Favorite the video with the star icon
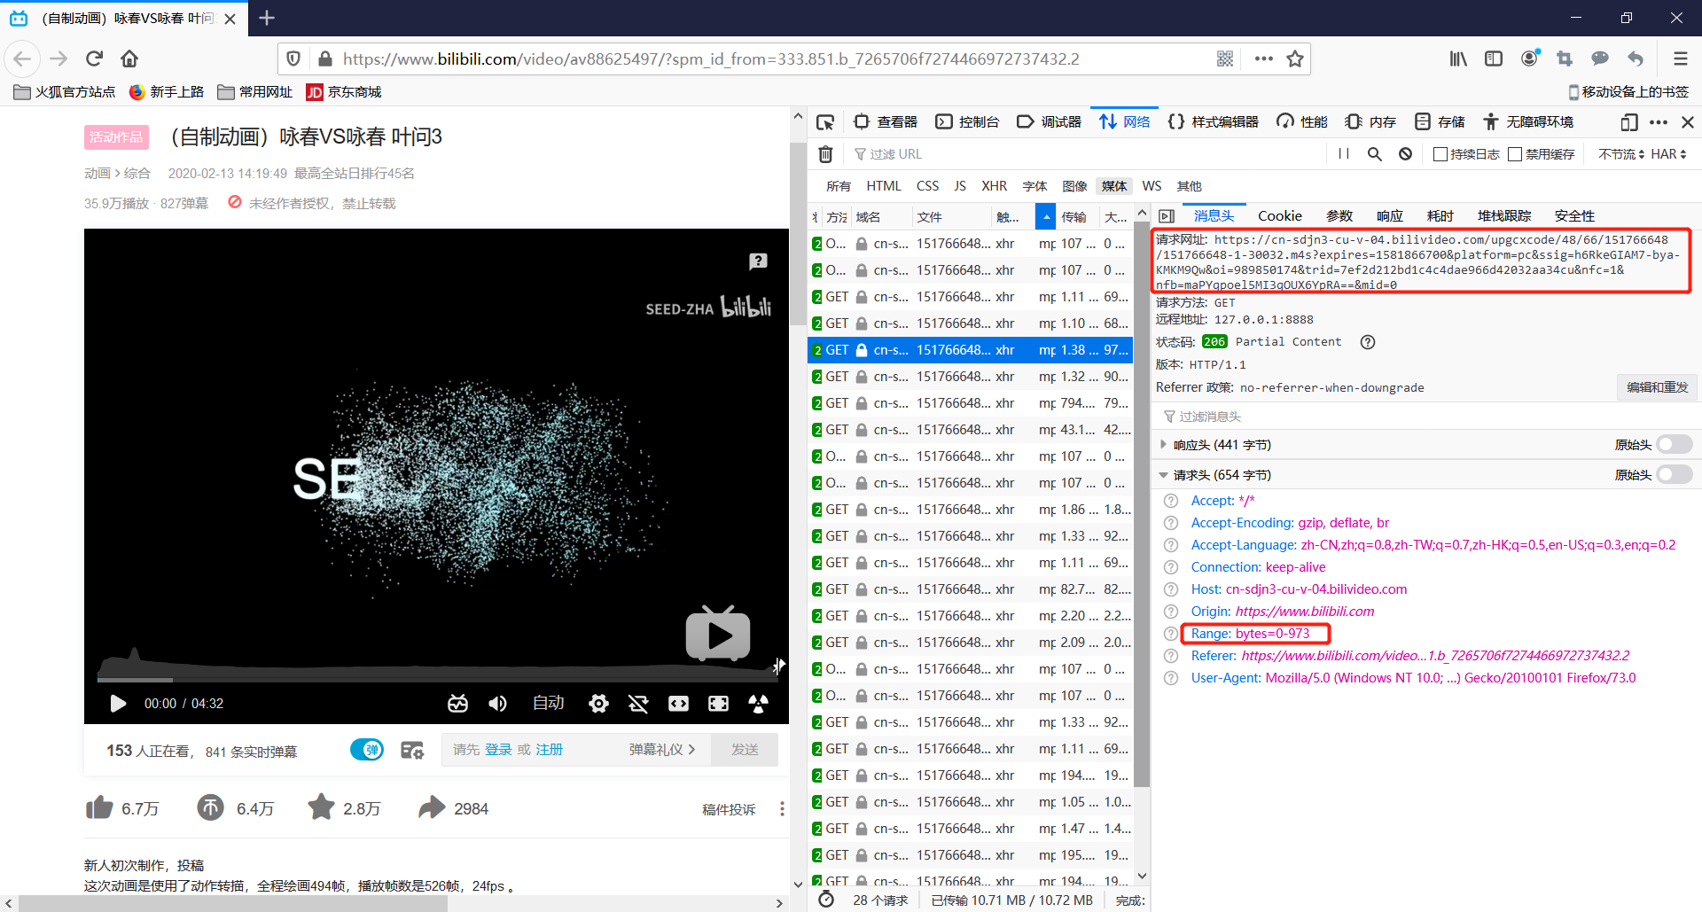Screen dimensions: 1702x912 [321, 807]
